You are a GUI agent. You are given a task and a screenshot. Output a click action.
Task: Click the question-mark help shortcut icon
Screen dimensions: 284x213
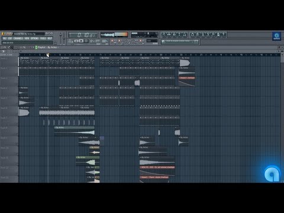coord(224,34)
